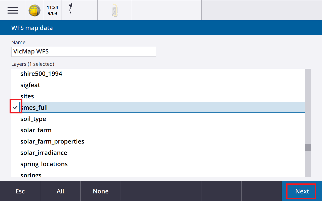The image size is (322, 201).
Task: Select the soil_type layer
Action: pyautogui.click(x=33, y=119)
